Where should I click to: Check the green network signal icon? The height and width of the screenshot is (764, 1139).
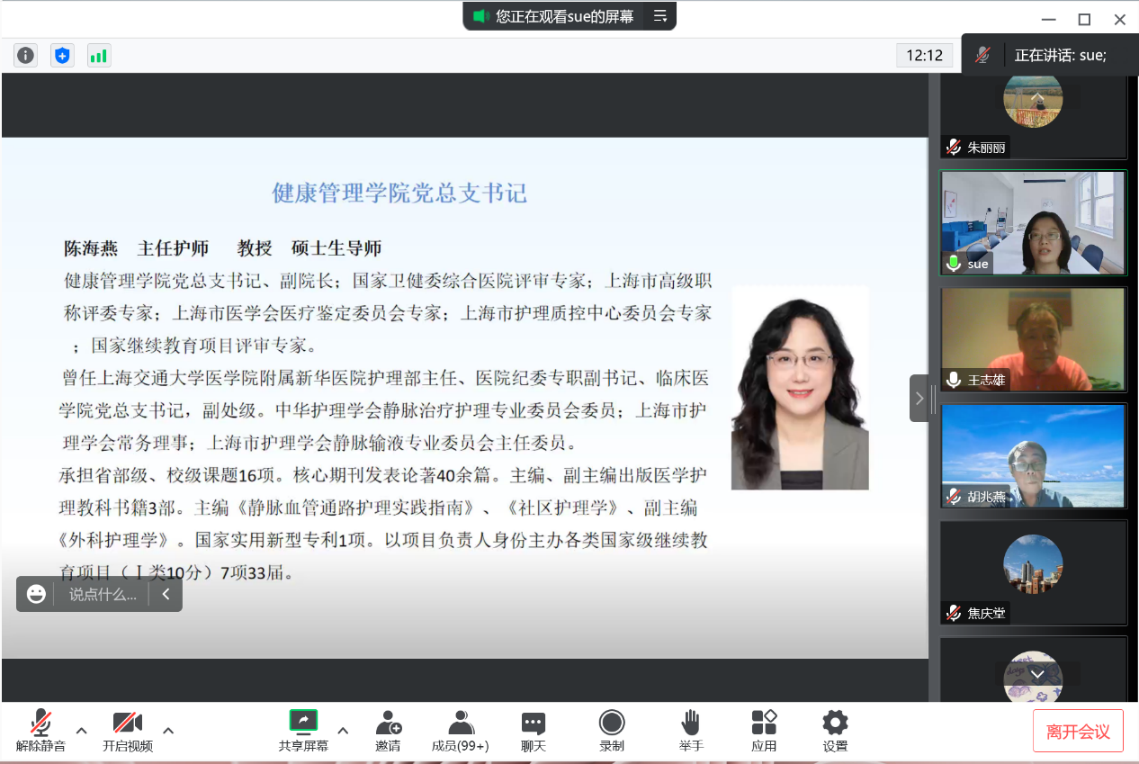pyautogui.click(x=98, y=56)
